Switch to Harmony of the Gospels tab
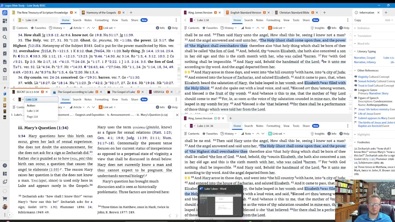Viewport: 395px width, 222px height. (x=101, y=13)
